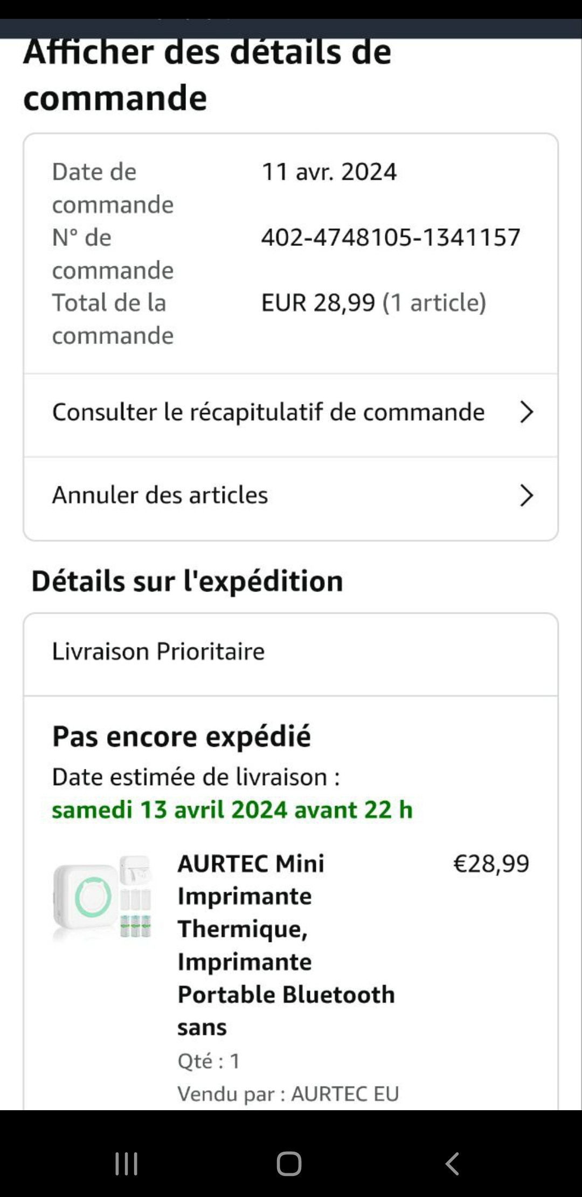This screenshot has width=582, height=1197.
Task: Tap seller name AURTEC EU
Action: tap(345, 1093)
